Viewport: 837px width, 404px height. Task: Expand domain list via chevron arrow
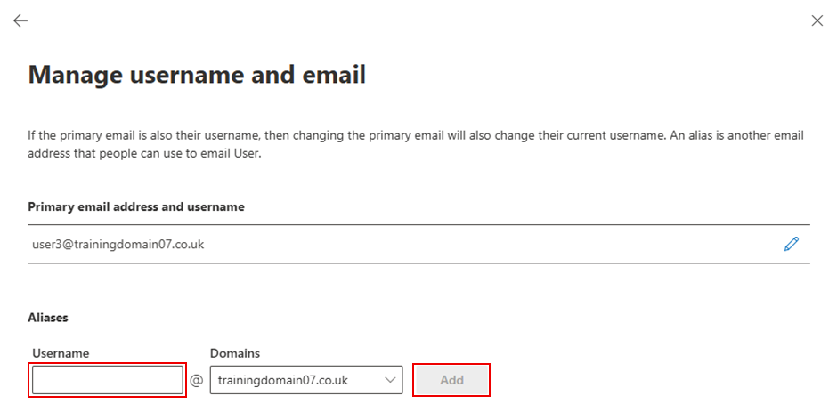(x=390, y=380)
